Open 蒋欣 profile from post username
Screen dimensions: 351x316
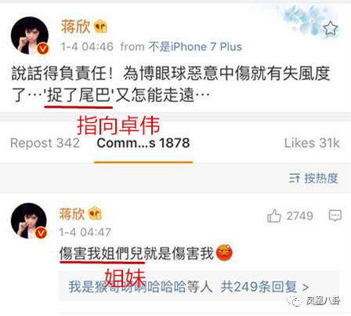point(76,27)
